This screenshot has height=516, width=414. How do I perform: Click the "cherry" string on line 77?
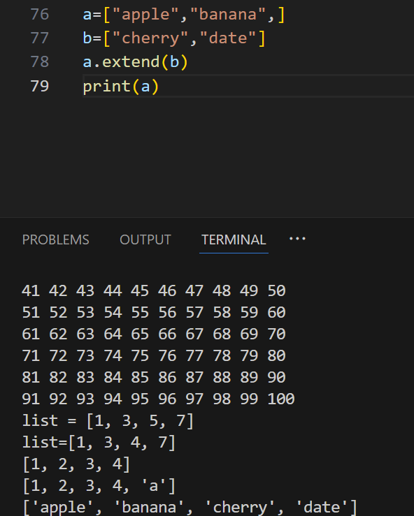(150, 38)
